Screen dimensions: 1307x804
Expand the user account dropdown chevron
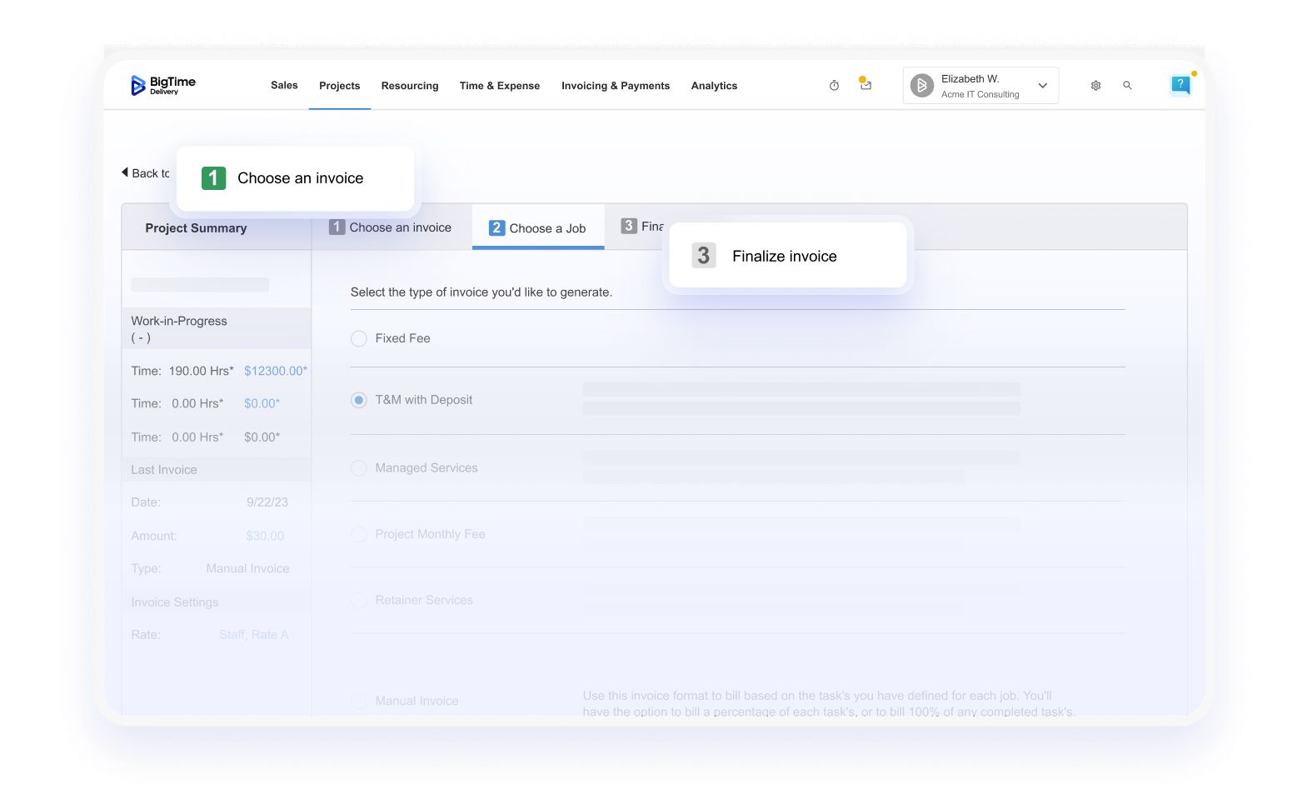[x=1042, y=86]
